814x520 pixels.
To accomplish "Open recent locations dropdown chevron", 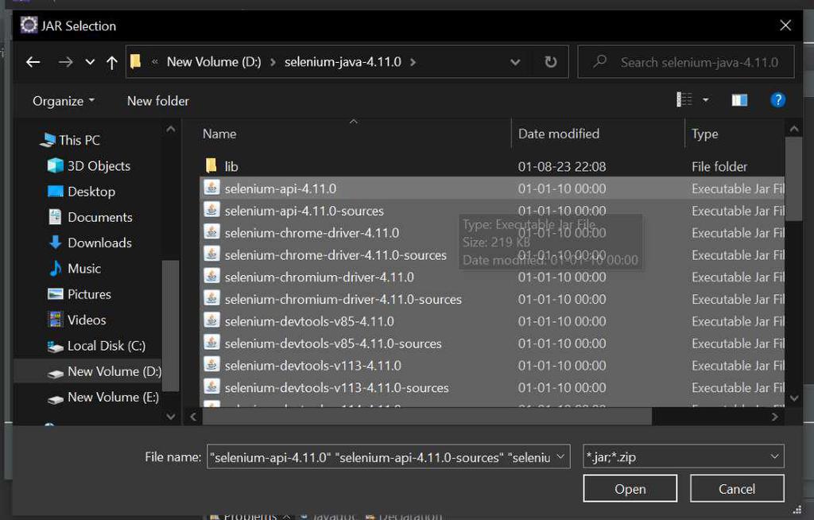I will click(90, 62).
